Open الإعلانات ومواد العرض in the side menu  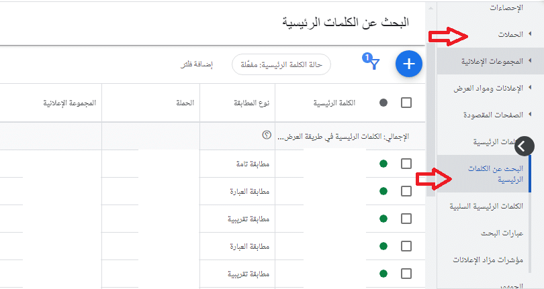coord(488,89)
